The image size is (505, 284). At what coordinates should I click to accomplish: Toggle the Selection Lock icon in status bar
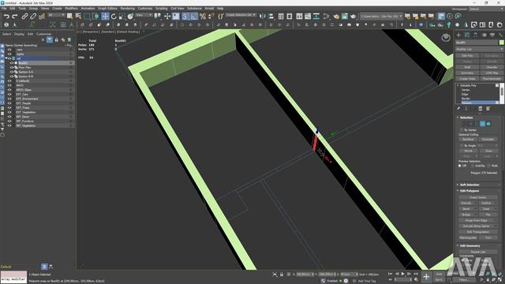pos(282,275)
